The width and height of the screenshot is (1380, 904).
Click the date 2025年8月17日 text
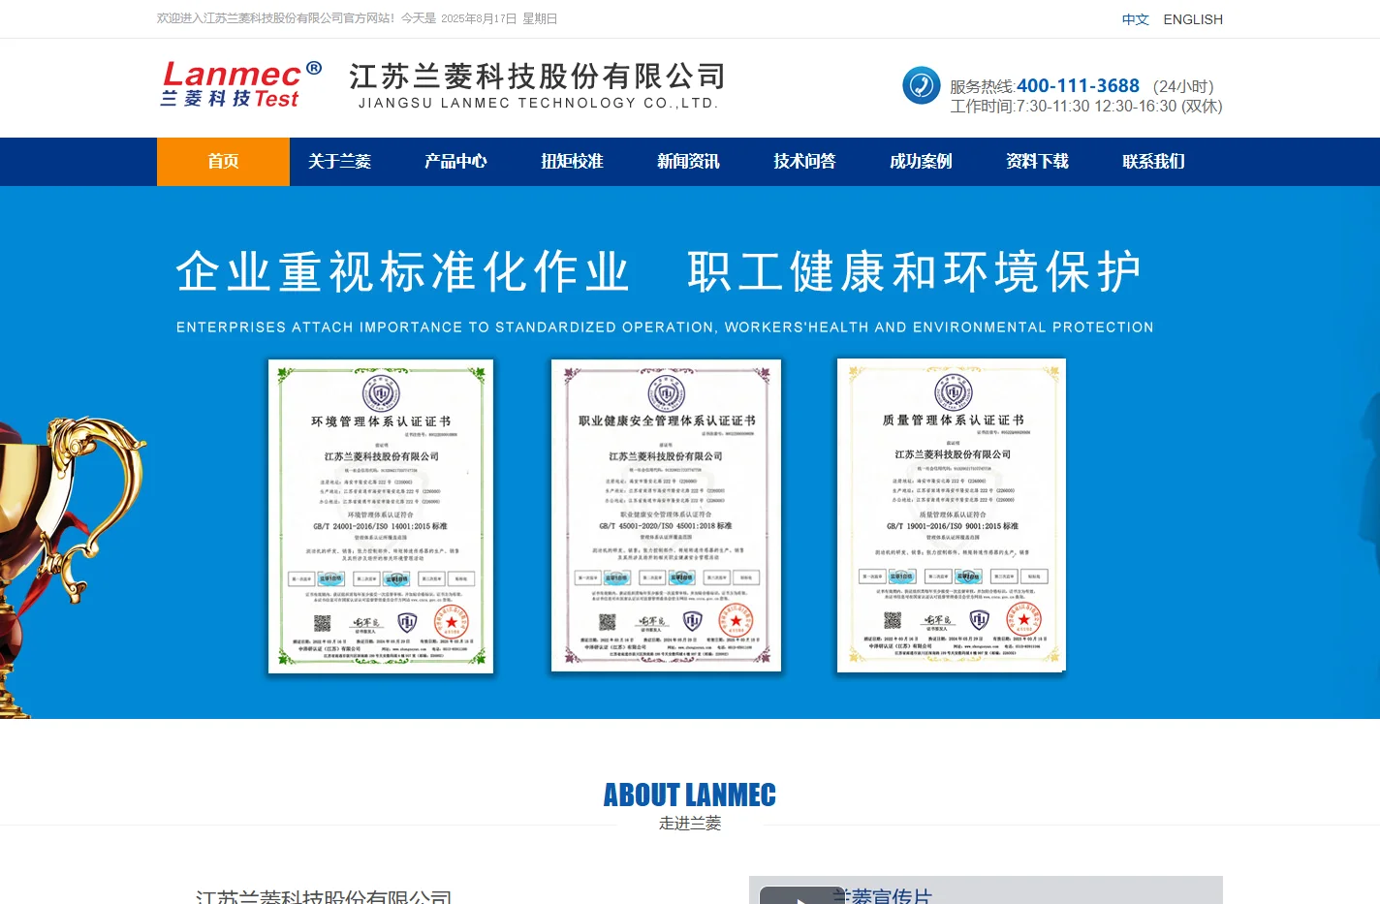479,18
